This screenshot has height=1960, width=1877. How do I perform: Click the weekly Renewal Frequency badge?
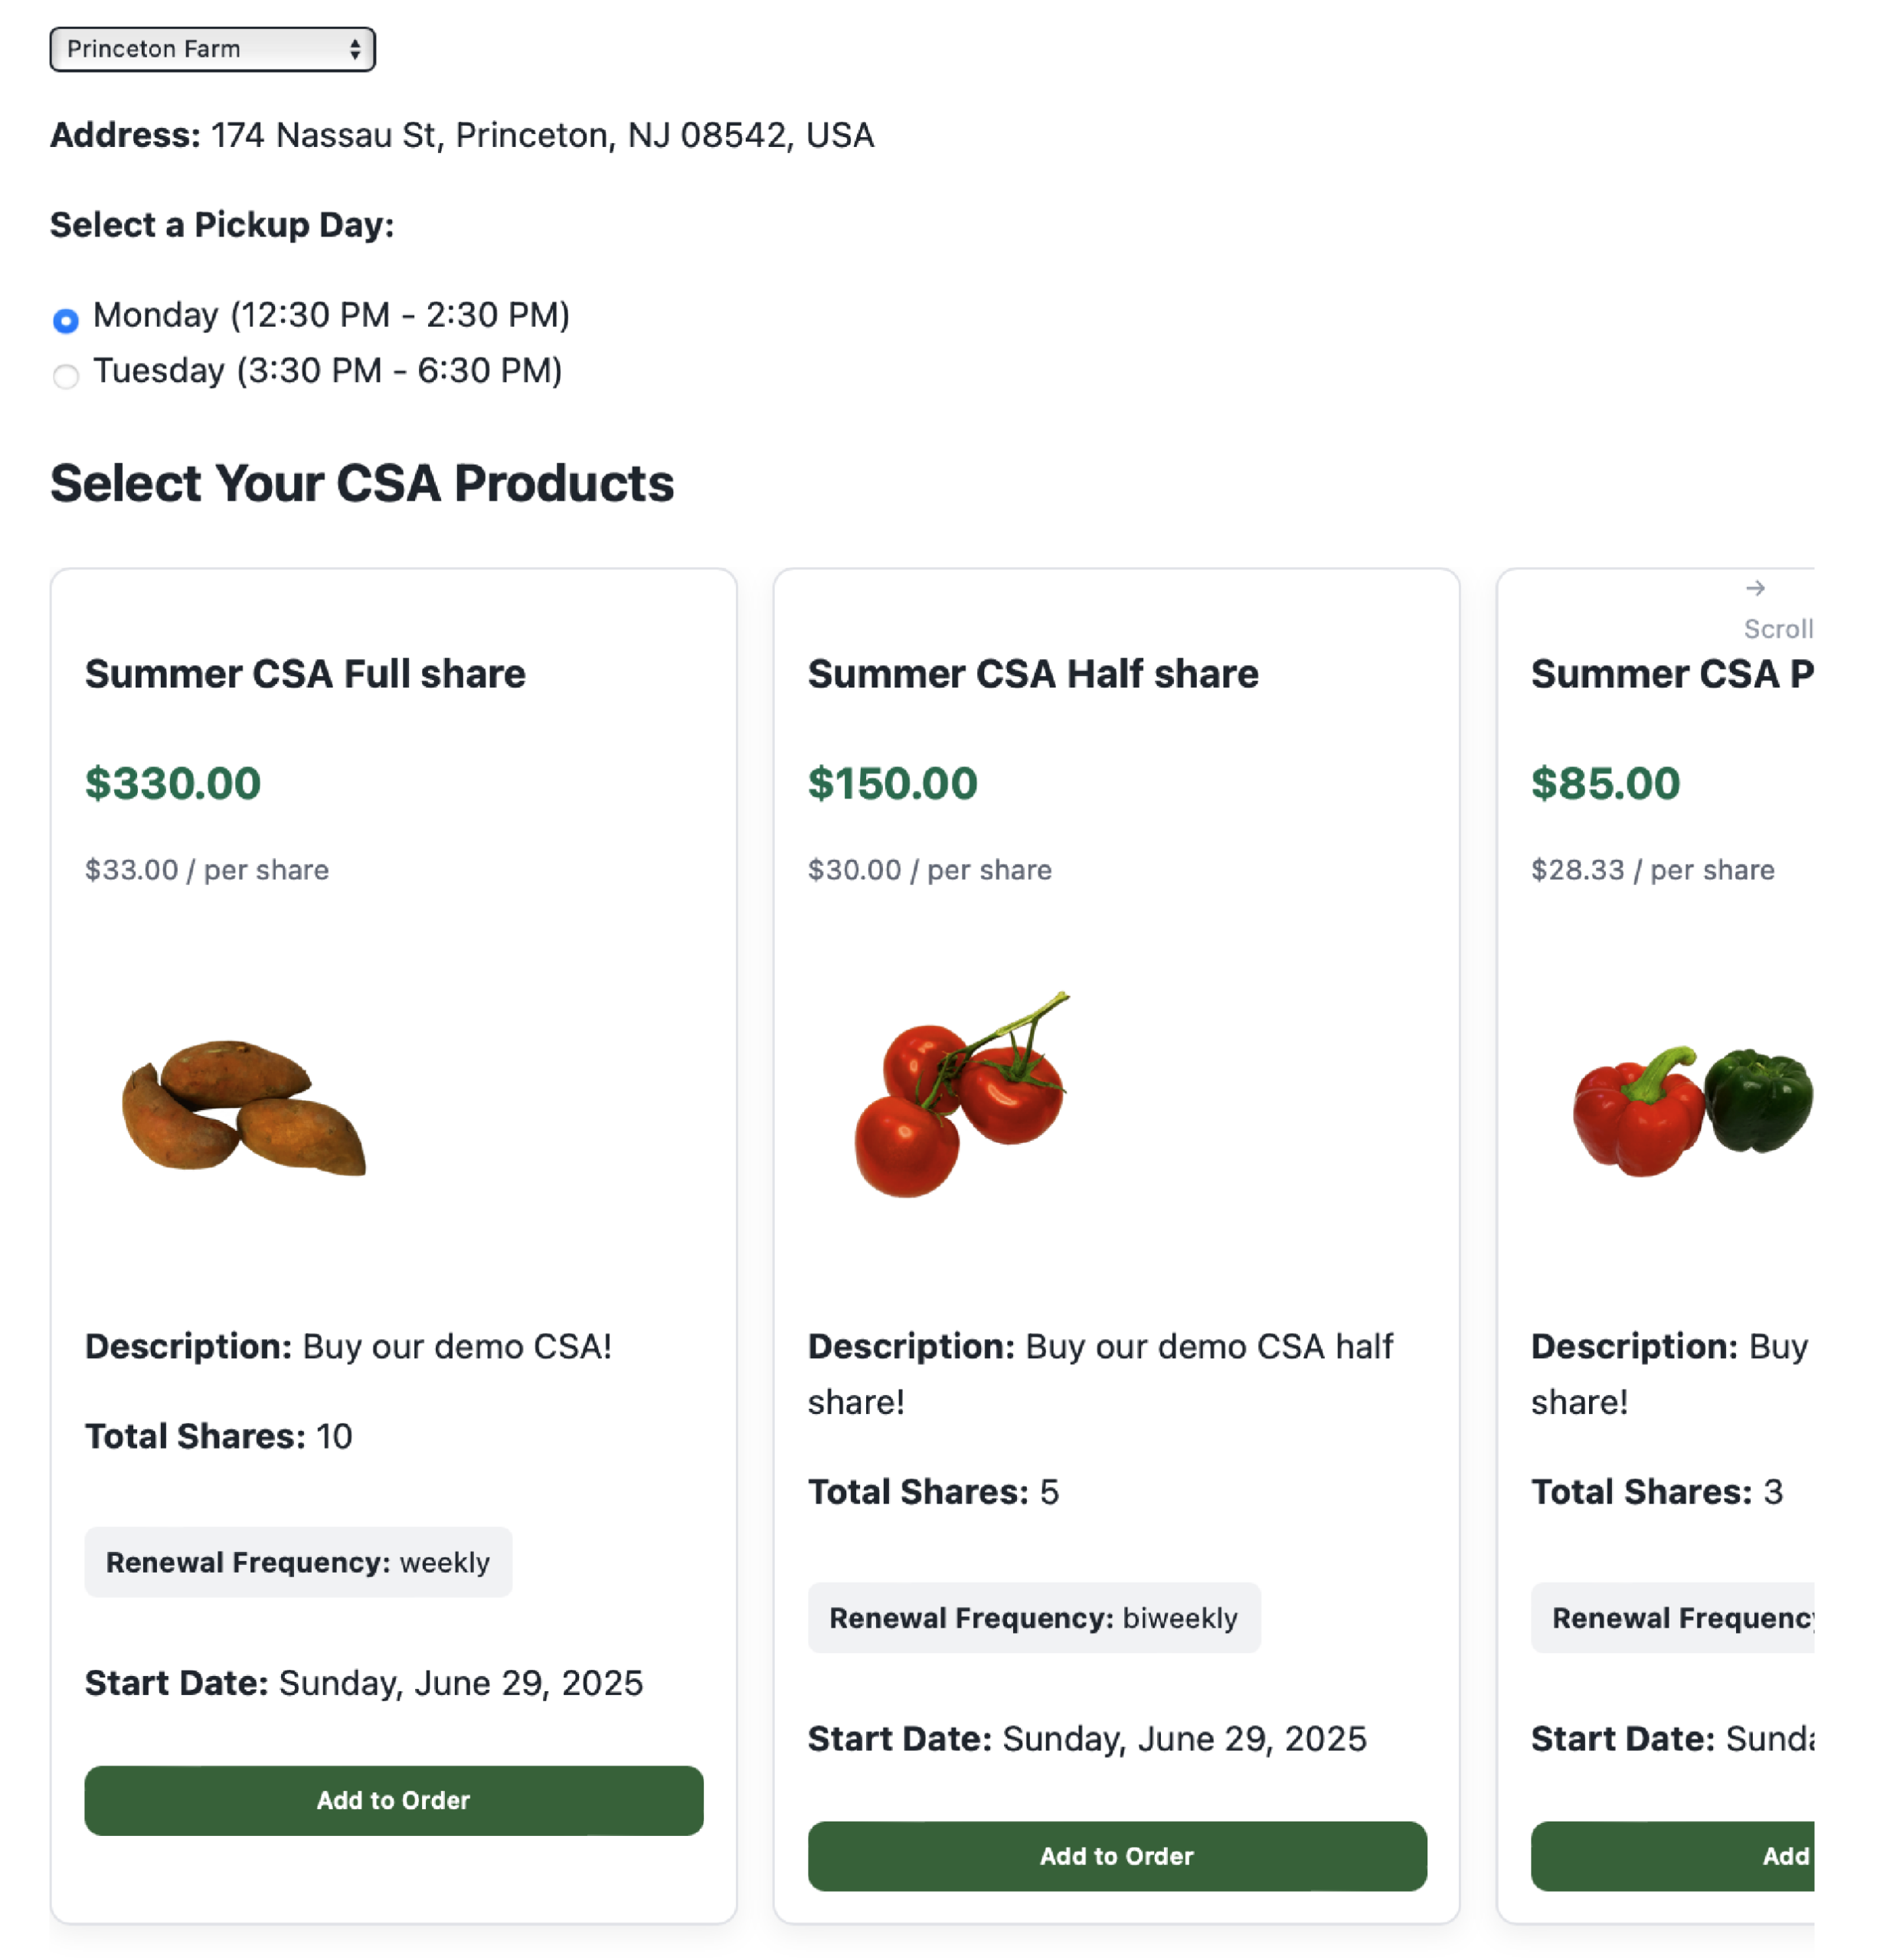pyautogui.click(x=297, y=1562)
